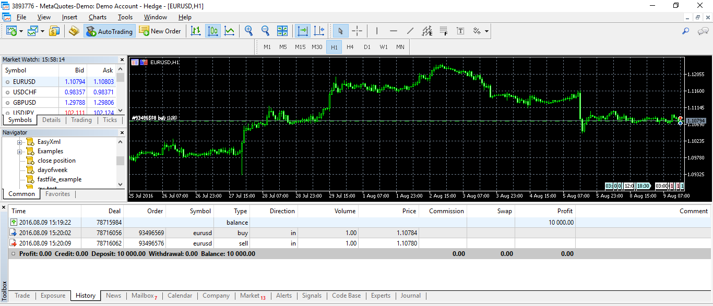The width and height of the screenshot is (713, 306).
Task: Select the dayofweek script in Navigator
Action: point(52,170)
